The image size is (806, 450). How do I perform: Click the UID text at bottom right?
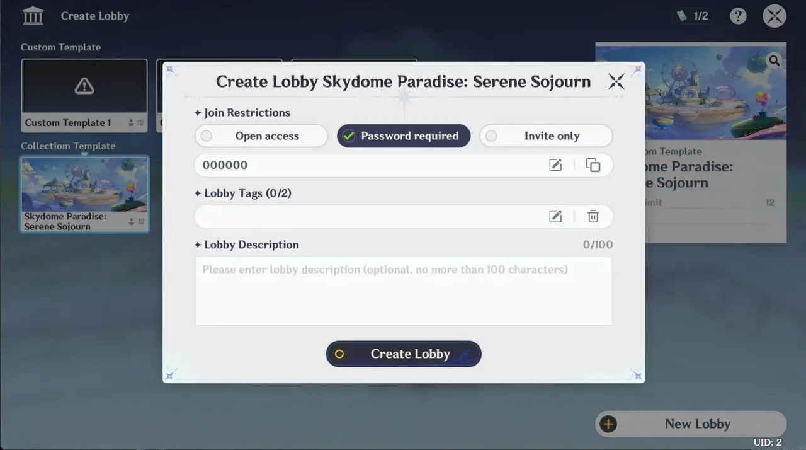[768, 442]
